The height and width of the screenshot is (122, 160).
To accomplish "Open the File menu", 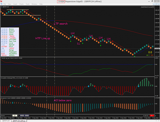I will [5, 4].
